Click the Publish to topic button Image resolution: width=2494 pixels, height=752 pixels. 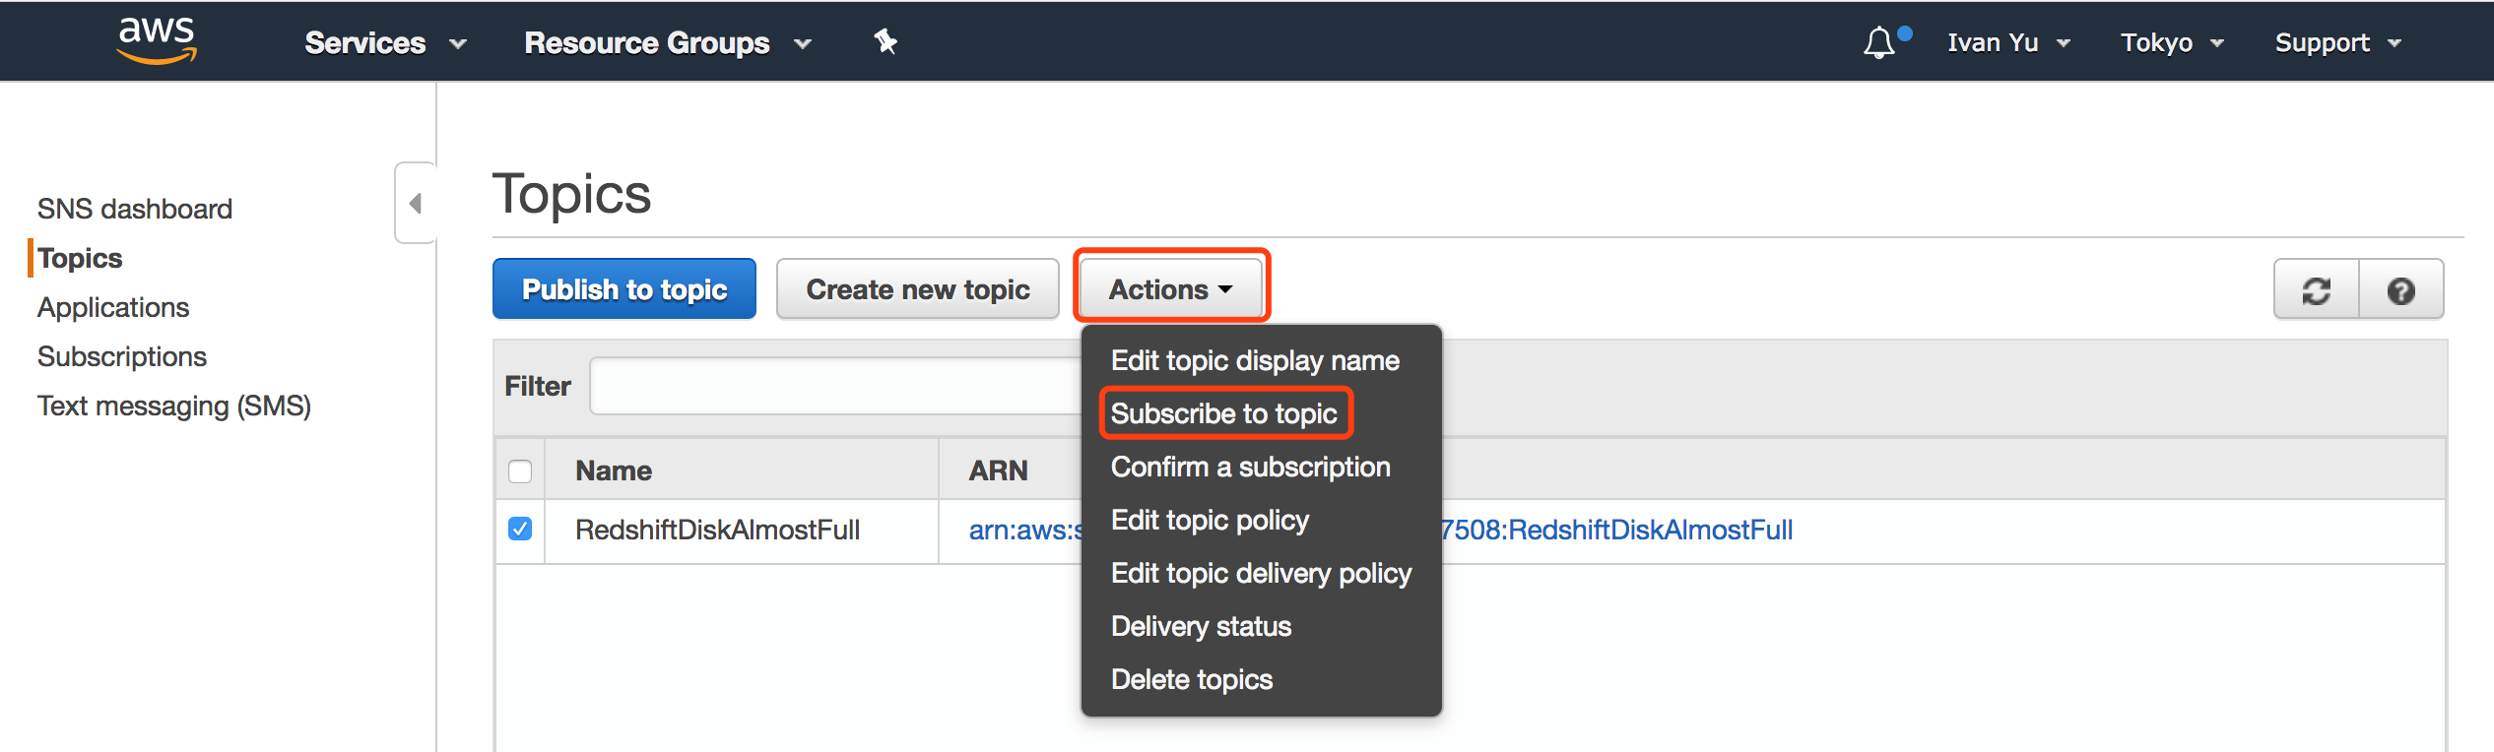pos(624,289)
